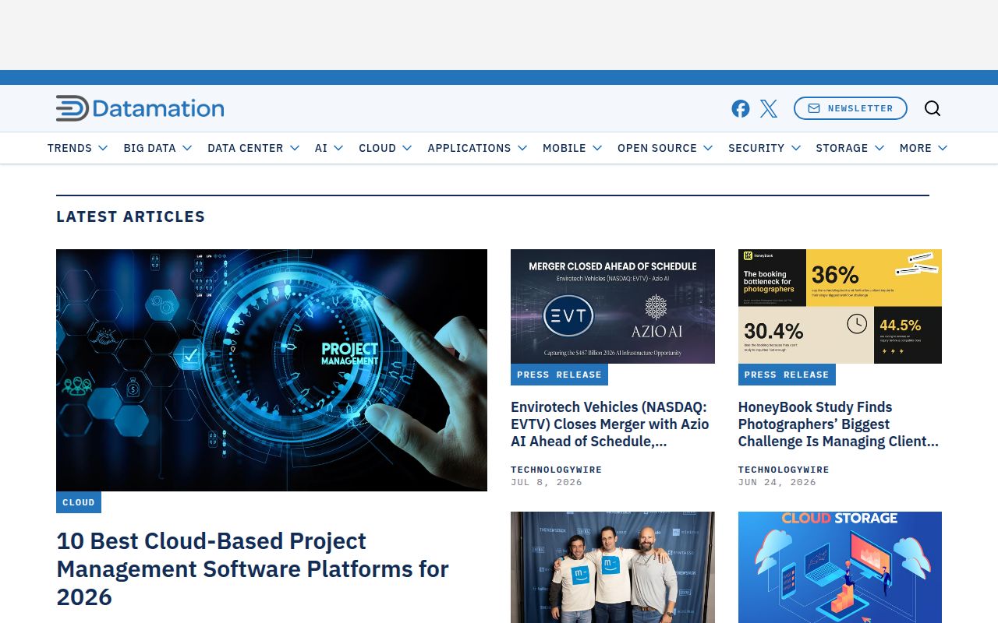Expand the Mobile dropdown chevron
998x623 pixels.
[x=597, y=148]
